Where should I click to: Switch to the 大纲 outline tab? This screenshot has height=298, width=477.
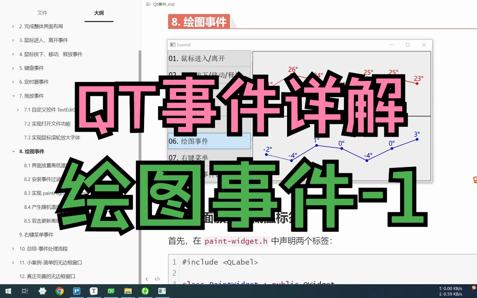pyautogui.click(x=99, y=13)
